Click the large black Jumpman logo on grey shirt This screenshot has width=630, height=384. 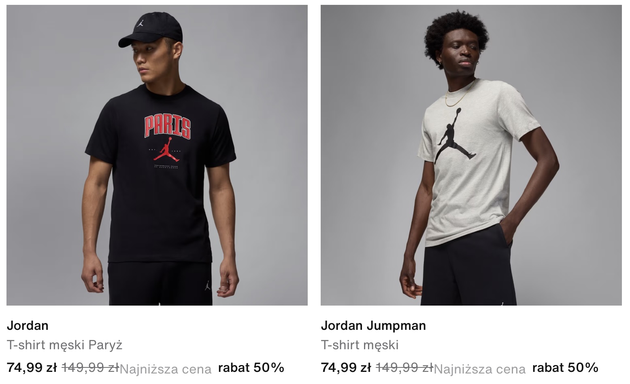tap(455, 136)
